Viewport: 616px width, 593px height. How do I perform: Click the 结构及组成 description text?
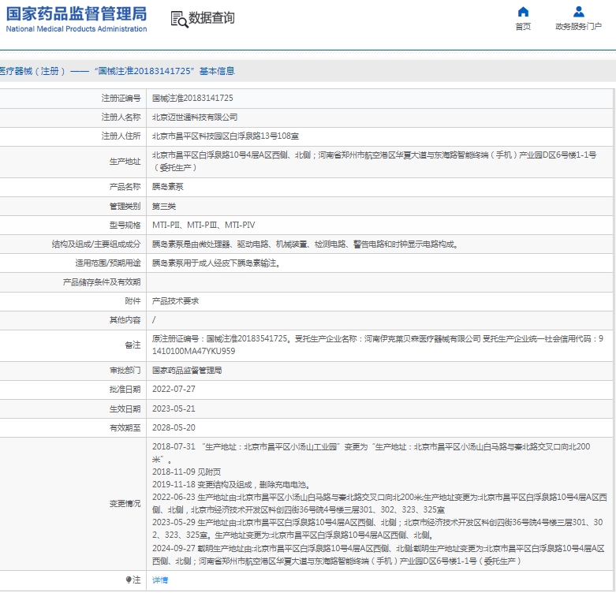pos(305,244)
